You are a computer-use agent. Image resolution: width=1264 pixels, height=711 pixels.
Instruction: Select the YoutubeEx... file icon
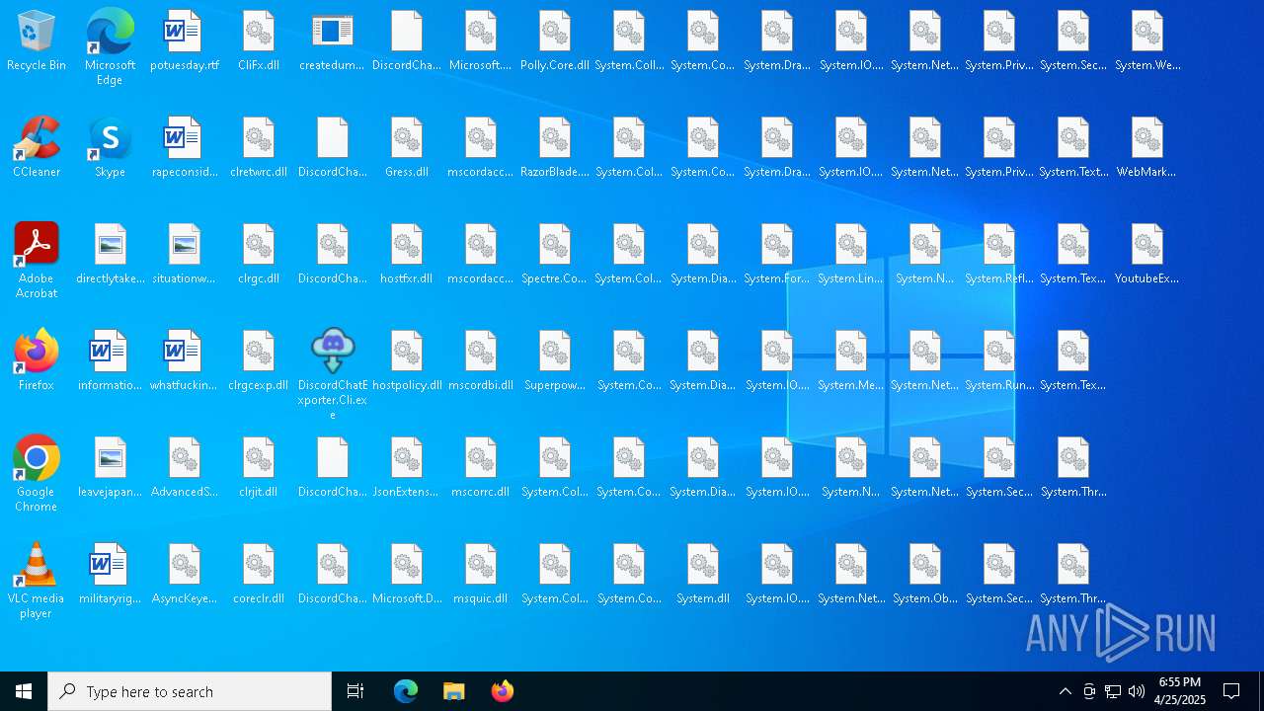(1147, 255)
